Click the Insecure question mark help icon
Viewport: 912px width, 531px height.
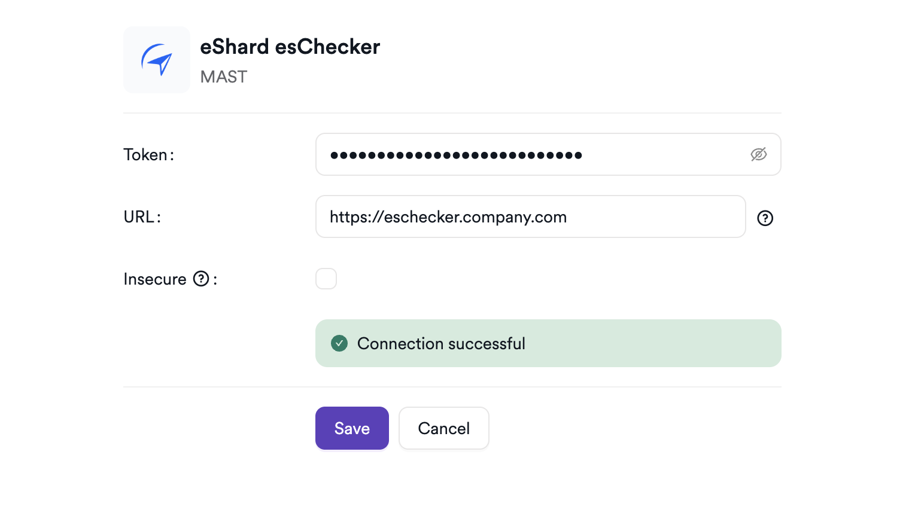tap(200, 279)
